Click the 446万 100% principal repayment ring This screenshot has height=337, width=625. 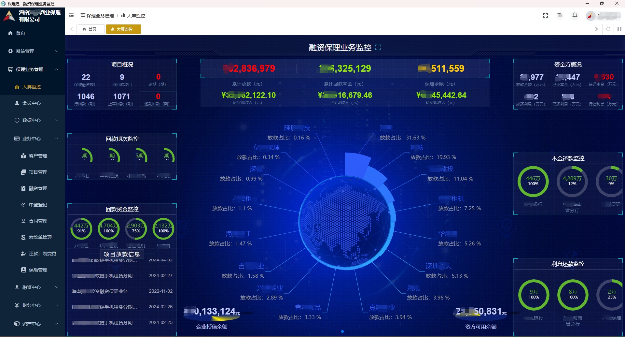(533, 181)
